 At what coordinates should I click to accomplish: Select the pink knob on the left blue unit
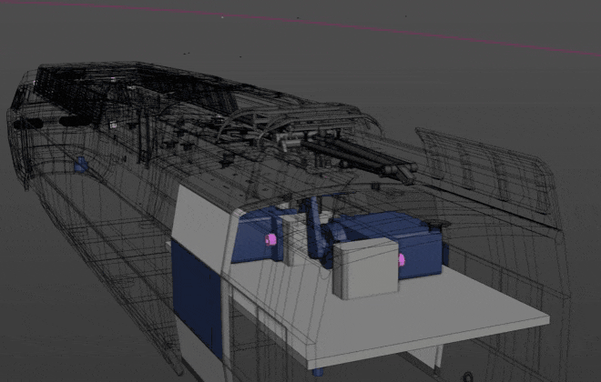(270, 239)
